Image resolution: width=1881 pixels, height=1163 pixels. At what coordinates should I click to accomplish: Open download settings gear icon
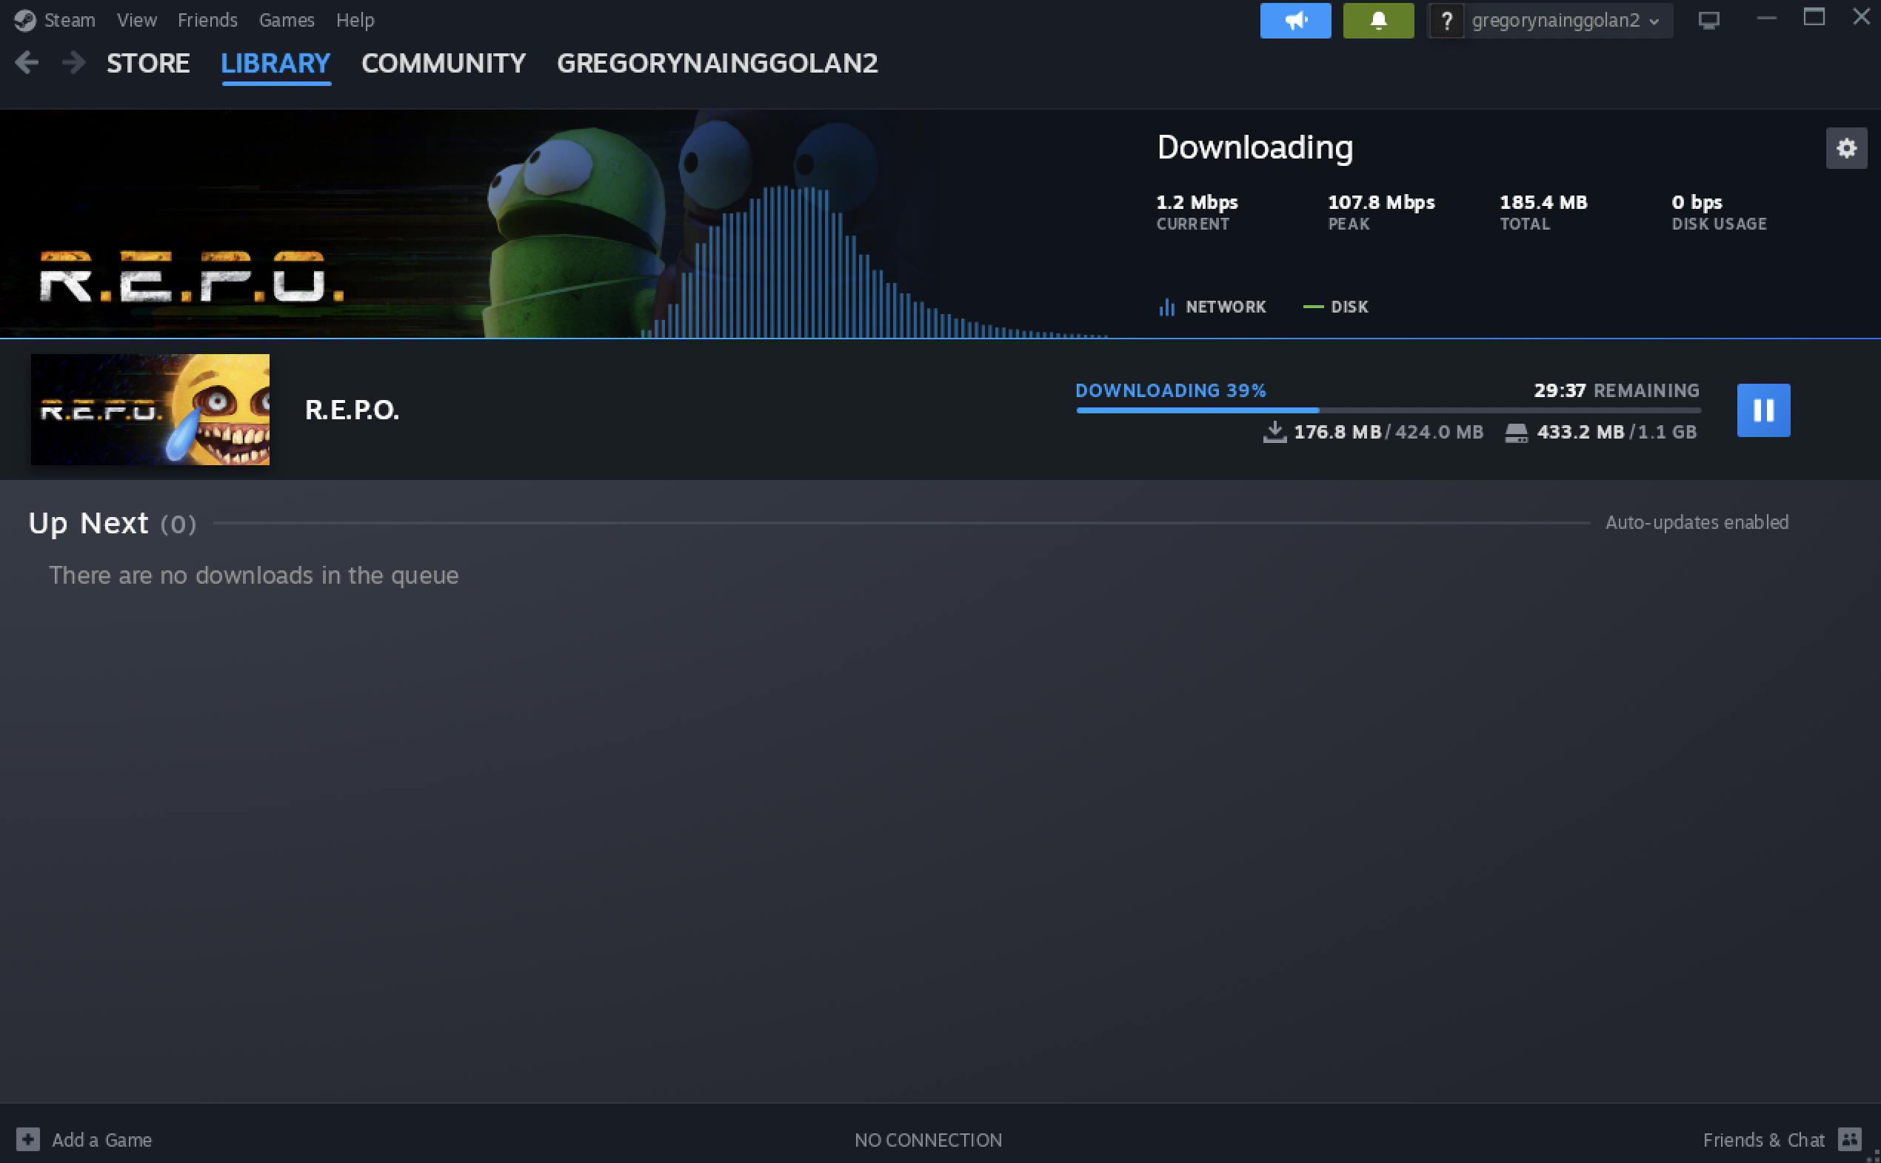1845,147
